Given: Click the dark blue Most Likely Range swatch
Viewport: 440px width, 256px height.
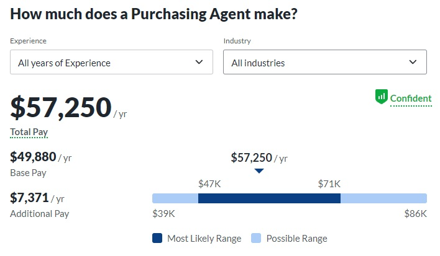Looking at the screenshot, I should 157,238.
